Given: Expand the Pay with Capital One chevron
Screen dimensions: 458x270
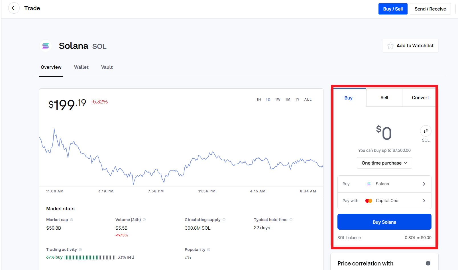Looking at the screenshot, I should [x=424, y=201].
